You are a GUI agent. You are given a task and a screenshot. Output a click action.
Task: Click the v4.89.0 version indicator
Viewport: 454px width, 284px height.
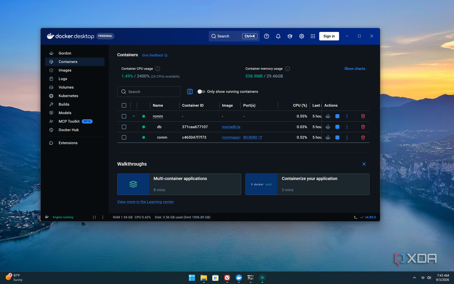(x=368, y=217)
